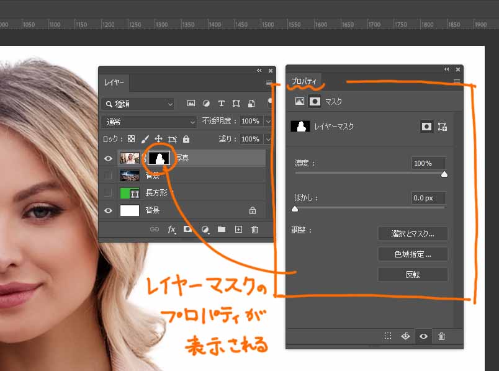Select the レイヤー panel tab
Viewport: 499px width, 371px height.
click(114, 83)
